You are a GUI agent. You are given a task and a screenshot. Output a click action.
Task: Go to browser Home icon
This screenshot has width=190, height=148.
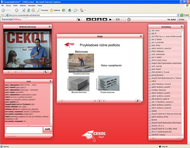33,10
